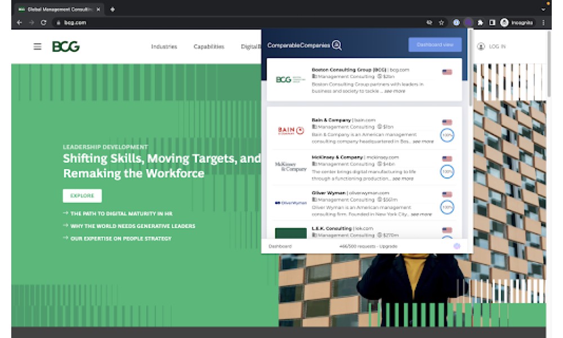Click the user profile icon beside LOG IN
The height and width of the screenshot is (338, 563).
coord(481,46)
